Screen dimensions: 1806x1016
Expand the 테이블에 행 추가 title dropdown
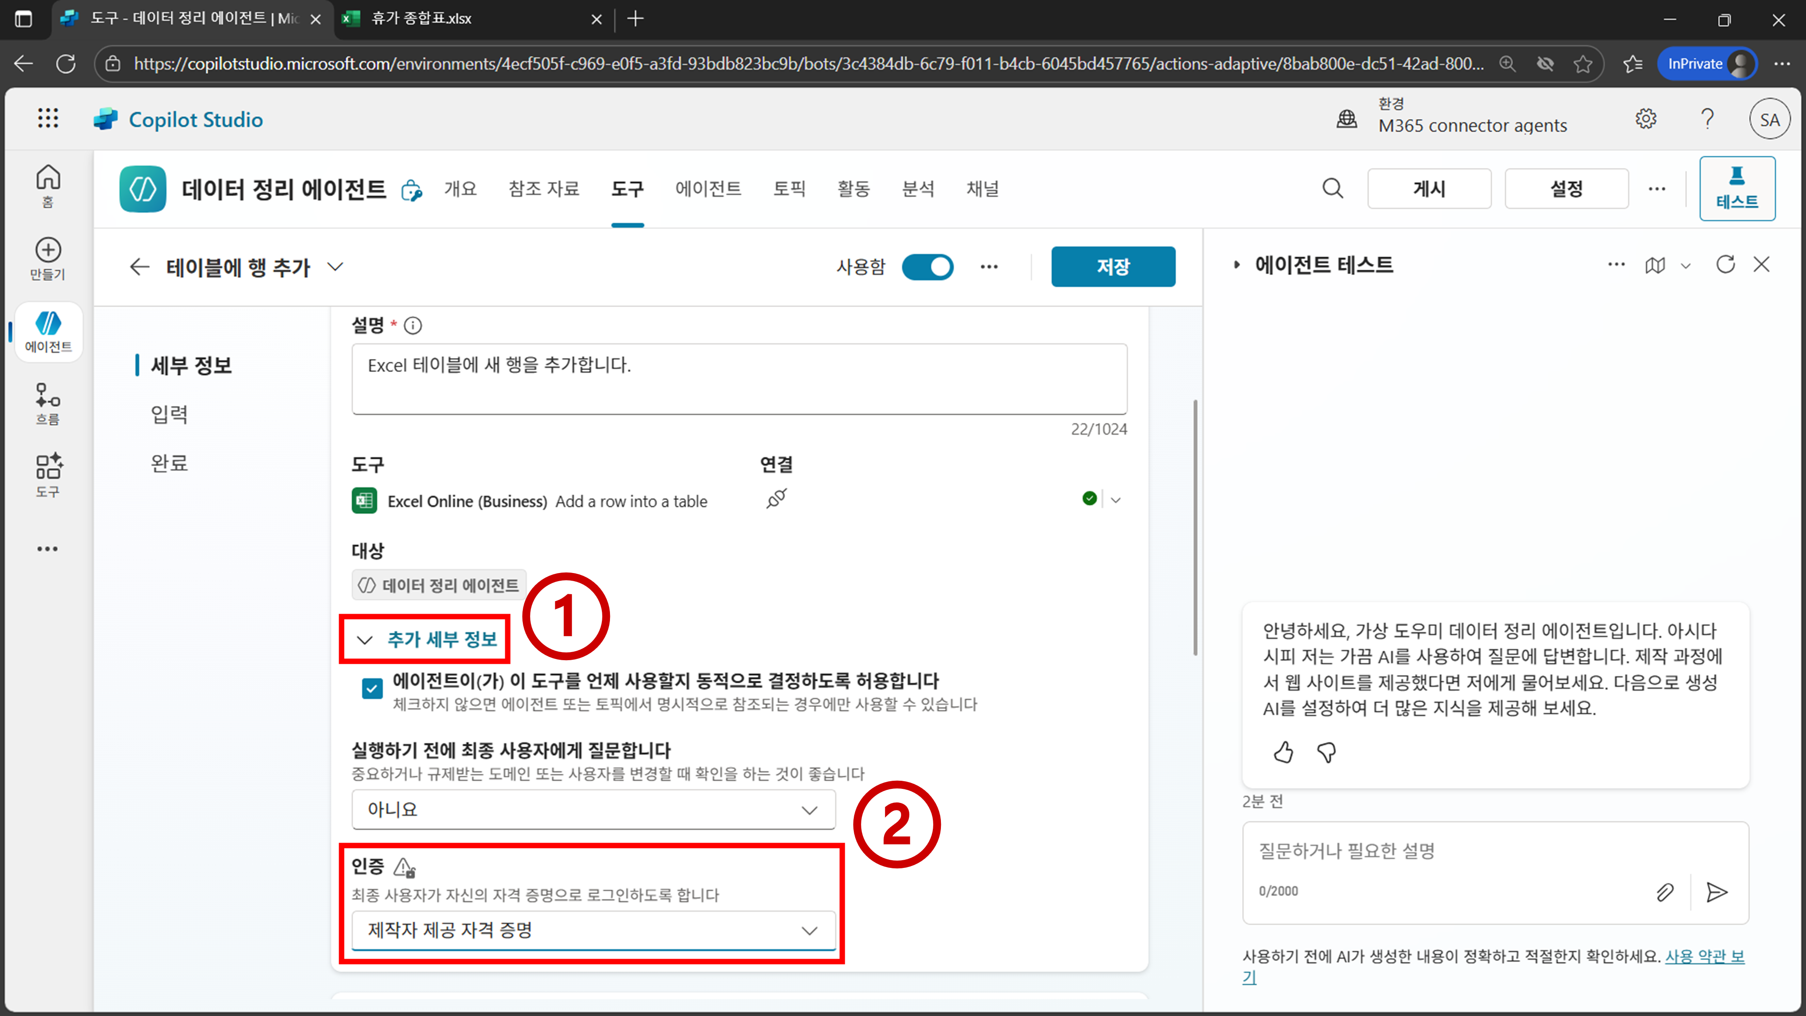coord(336,266)
